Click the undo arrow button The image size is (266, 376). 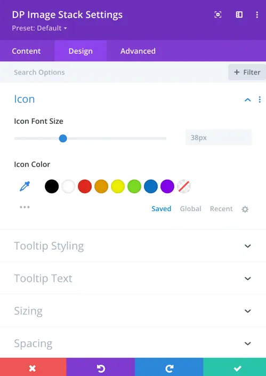point(101,367)
